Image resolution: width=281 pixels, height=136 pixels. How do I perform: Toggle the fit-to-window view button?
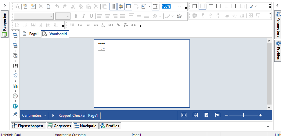click(128, 6)
